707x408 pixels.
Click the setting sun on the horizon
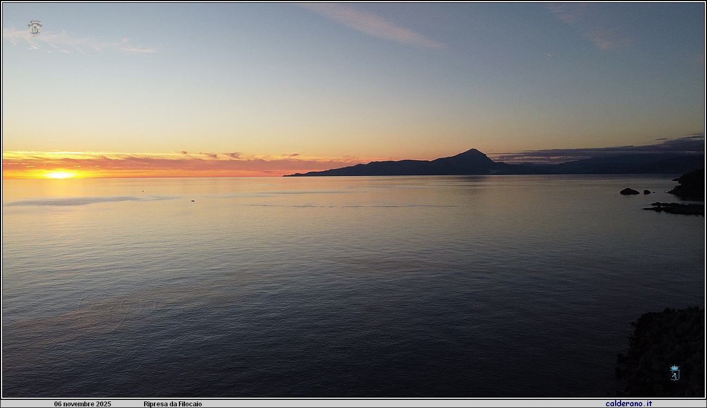pos(59,175)
